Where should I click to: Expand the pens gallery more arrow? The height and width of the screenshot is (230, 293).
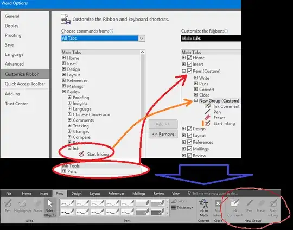(x=167, y=213)
